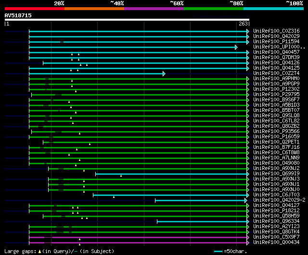
Task: Select the UniRef100_A2YI23 text
Action: 276,227
